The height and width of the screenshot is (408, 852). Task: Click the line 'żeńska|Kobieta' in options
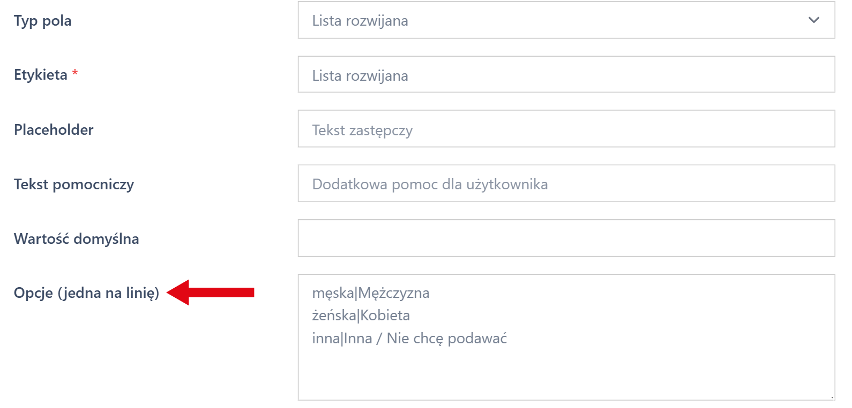pyautogui.click(x=360, y=315)
